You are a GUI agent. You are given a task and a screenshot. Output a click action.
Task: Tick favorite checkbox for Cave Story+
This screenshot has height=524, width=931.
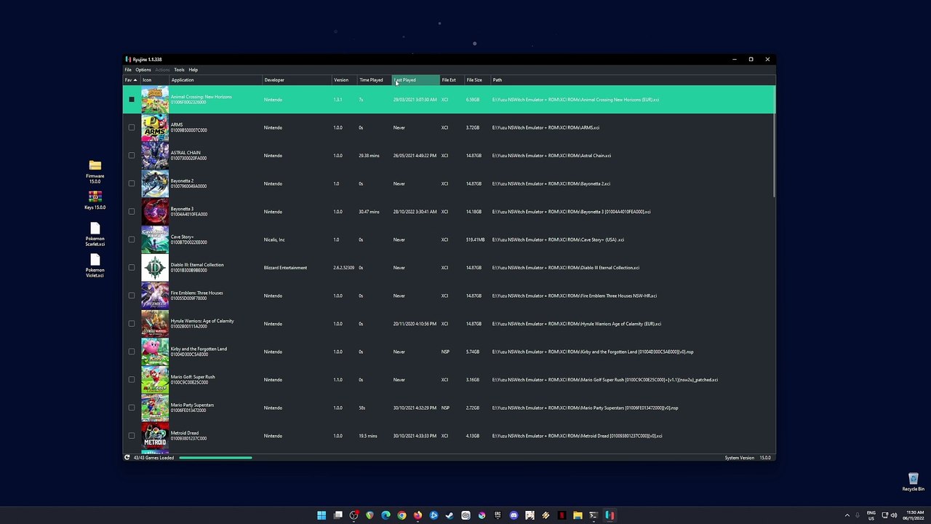tap(132, 239)
